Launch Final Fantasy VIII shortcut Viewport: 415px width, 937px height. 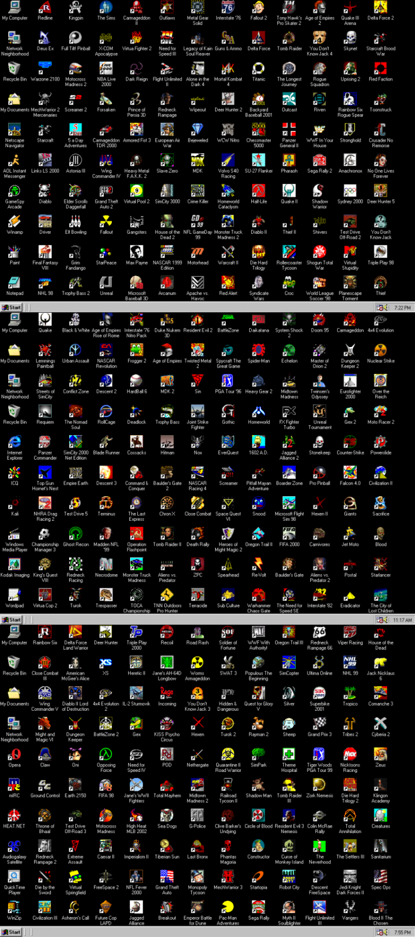[x=45, y=252]
